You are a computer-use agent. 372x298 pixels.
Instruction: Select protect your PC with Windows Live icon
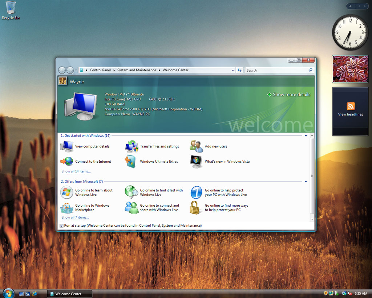(196, 192)
